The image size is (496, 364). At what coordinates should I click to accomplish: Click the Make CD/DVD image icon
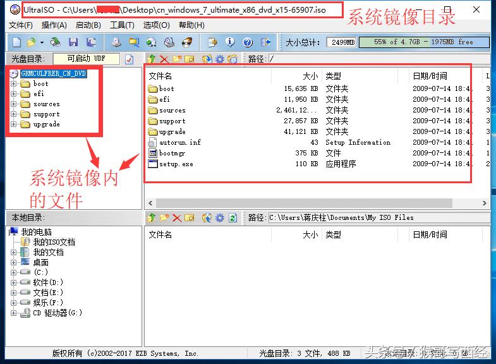[x=116, y=42]
